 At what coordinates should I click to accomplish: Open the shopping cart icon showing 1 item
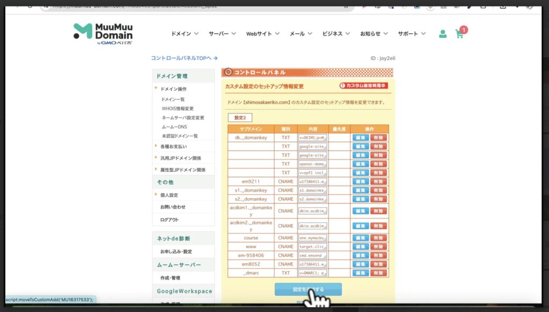pyautogui.click(x=460, y=33)
